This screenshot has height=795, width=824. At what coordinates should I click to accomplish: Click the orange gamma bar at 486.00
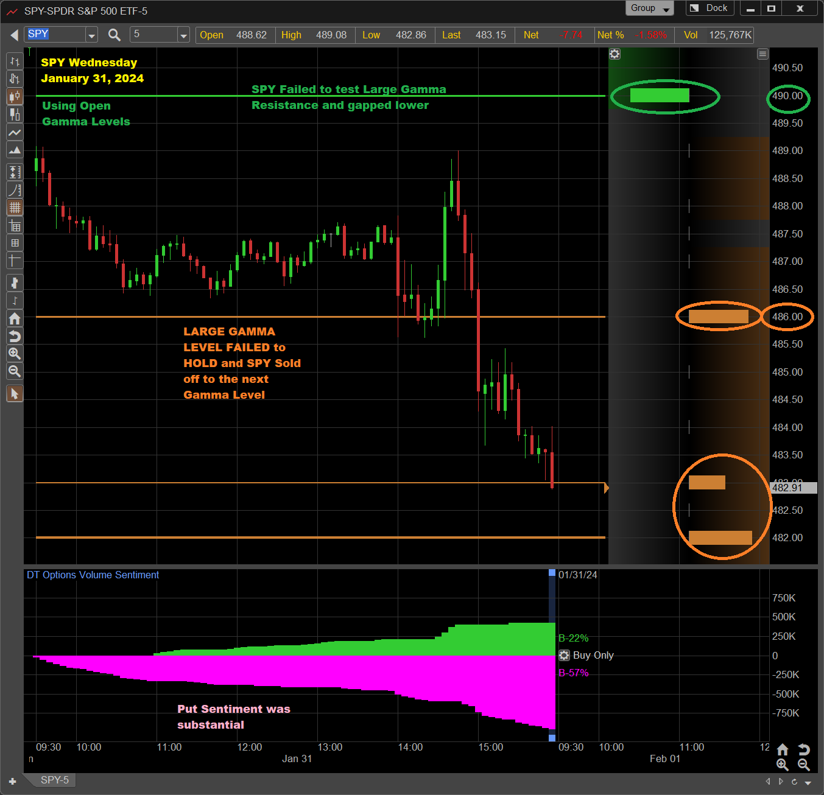719,317
